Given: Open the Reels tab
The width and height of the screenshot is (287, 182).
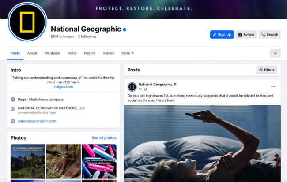Looking at the screenshot, I should click(x=72, y=53).
